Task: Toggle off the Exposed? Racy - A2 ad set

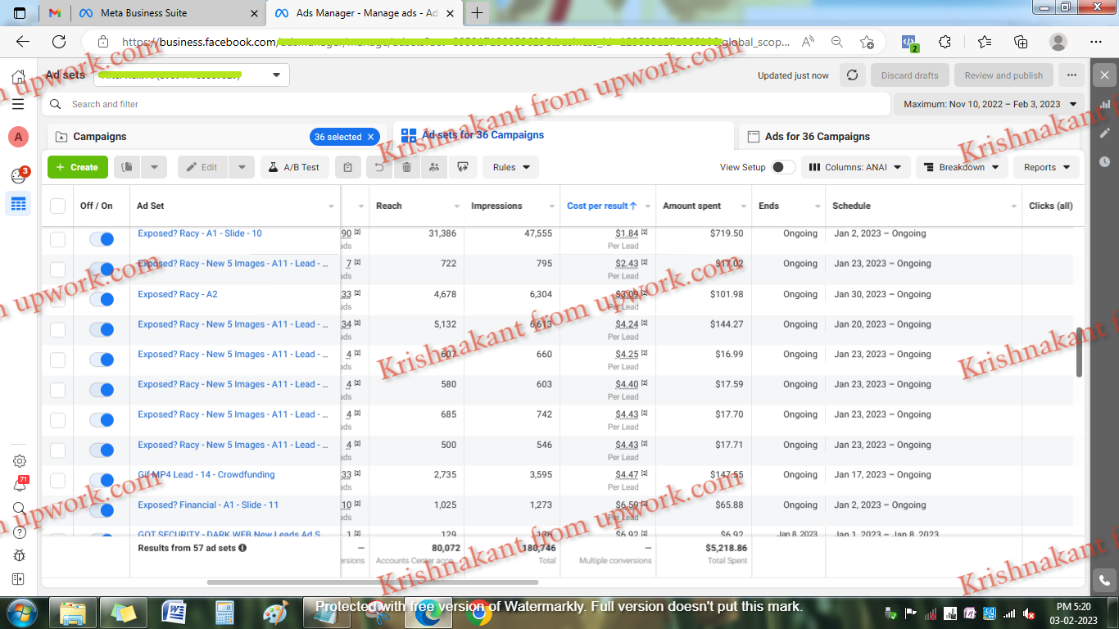Action: 103,299
